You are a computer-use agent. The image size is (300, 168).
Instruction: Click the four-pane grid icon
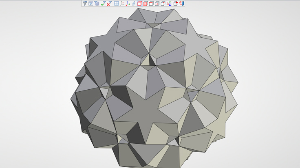coord(116,3)
